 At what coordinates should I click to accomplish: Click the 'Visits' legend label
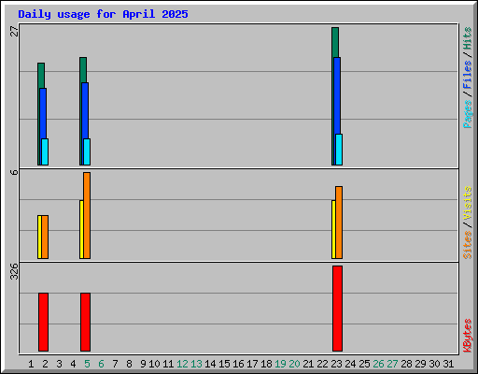click(x=467, y=203)
